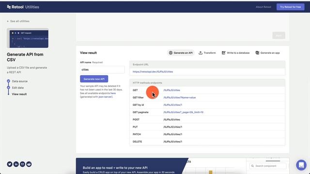Share on Twitter icon
Viewport: 310px width, 174px height.
(10, 164)
